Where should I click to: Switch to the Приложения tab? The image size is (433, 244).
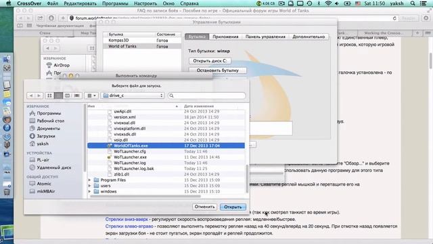point(225,37)
